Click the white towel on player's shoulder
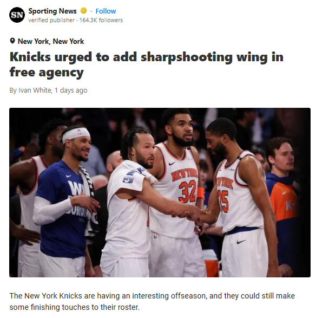 pos(139,171)
